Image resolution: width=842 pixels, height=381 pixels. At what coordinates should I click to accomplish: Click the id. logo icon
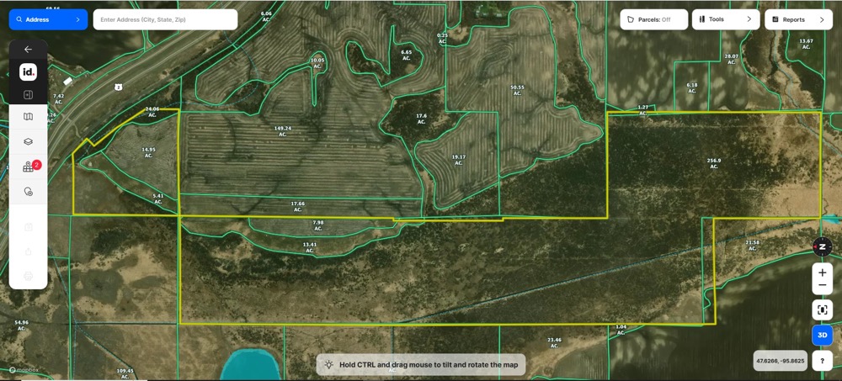click(x=28, y=72)
